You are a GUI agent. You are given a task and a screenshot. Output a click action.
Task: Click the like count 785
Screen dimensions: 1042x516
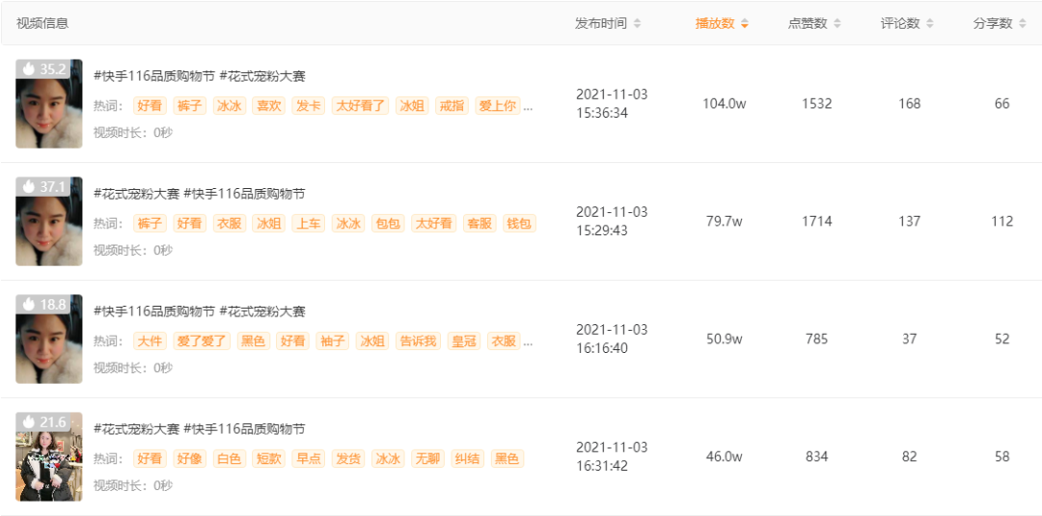(x=817, y=339)
